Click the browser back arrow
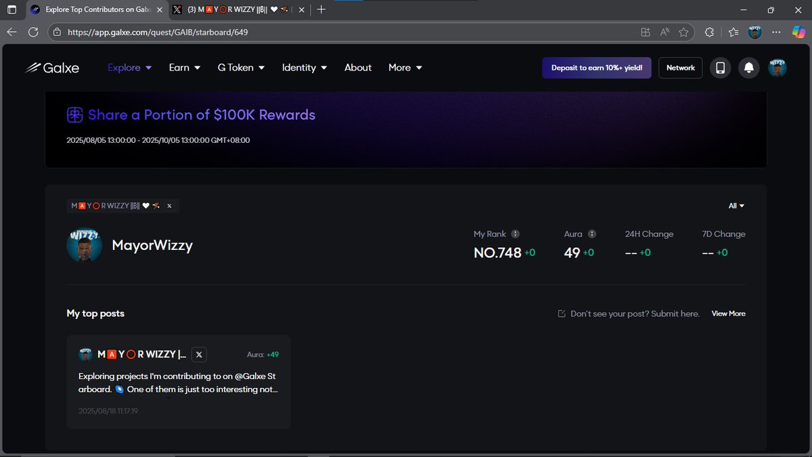Viewport: 812px width, 457px height. point(12,32)
